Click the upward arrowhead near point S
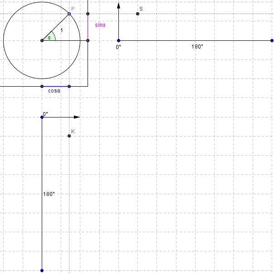Viewport: 274px width, 274px height. [x=118, y=5]
